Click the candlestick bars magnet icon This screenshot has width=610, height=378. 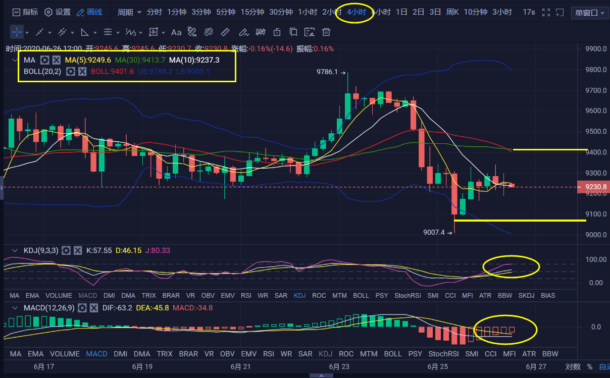coord(260,32)
